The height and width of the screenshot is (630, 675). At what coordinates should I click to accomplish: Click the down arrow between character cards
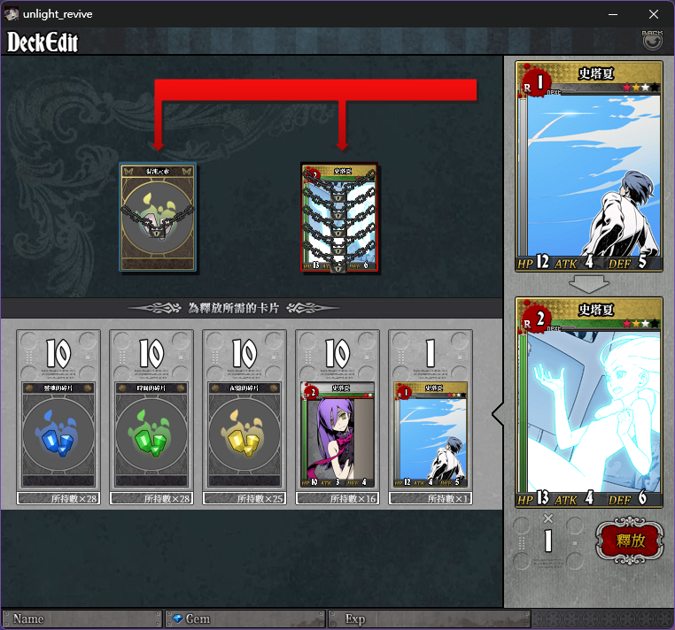click(588, 284)
